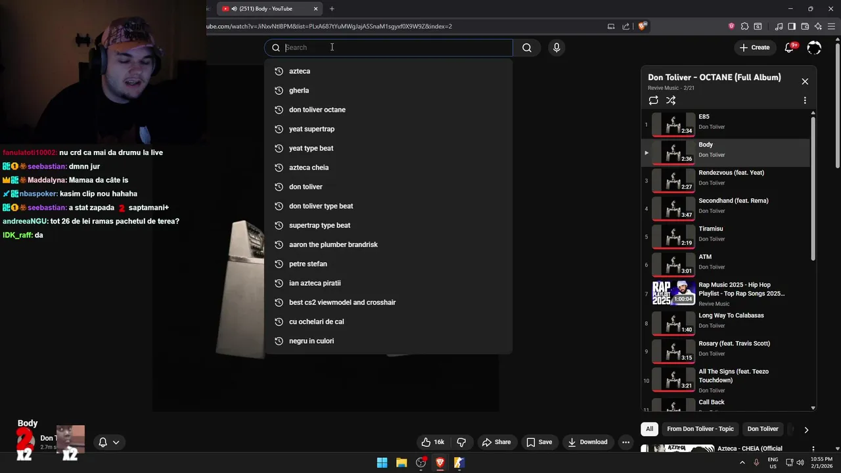Image resolution: width=841 pixels, height=473 pixels.
Task: Select search suggestion 'yeat supertrap'
Action: point(388,129)
